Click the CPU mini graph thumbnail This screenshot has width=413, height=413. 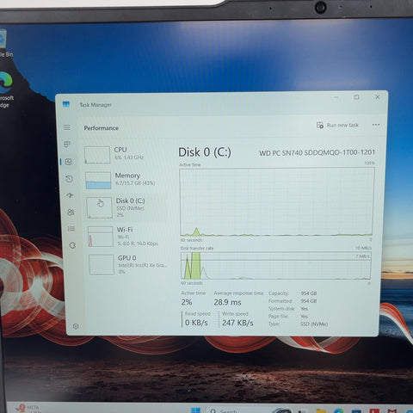[x=97, y=155]
